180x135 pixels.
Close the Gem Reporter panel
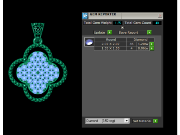pyautogui.click(x=160, y=15)
